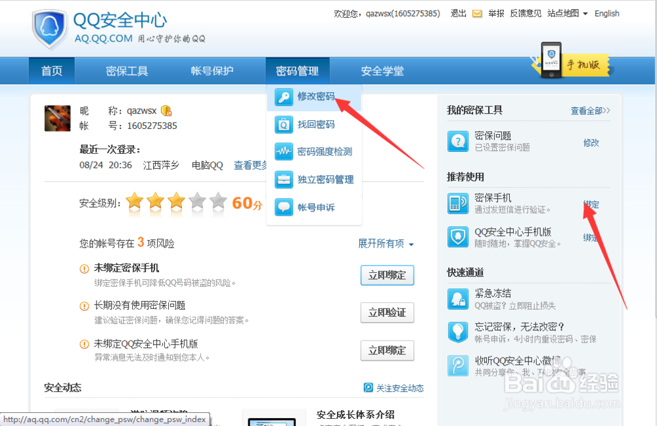Click the gold badge icon next to qazwsx
Screen dimensions: 657x426
tap(166, 110)
